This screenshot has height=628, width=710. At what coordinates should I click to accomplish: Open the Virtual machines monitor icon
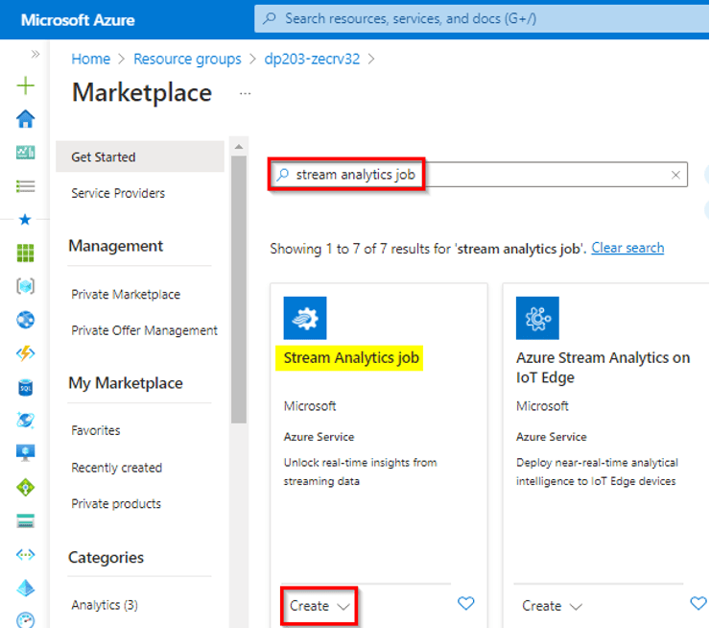point(25,453)
